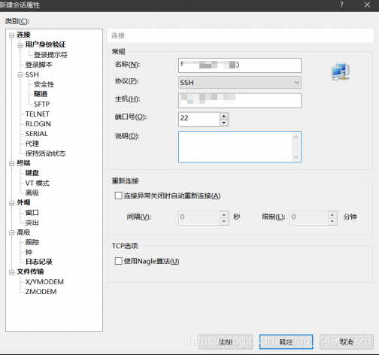Increase port number with up arrow
379x355 pixels.
click(x=224, y=116)
